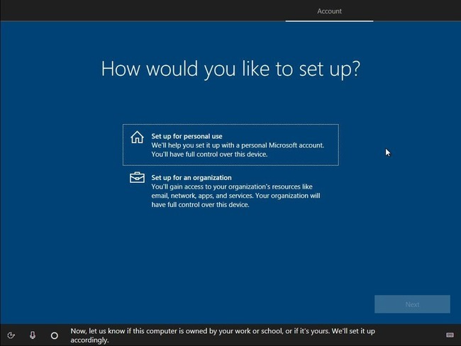Image resolution: width=461 pixels, height=346 pixels.
Task: Click 'have full control over this device' line
Action: 200,205
